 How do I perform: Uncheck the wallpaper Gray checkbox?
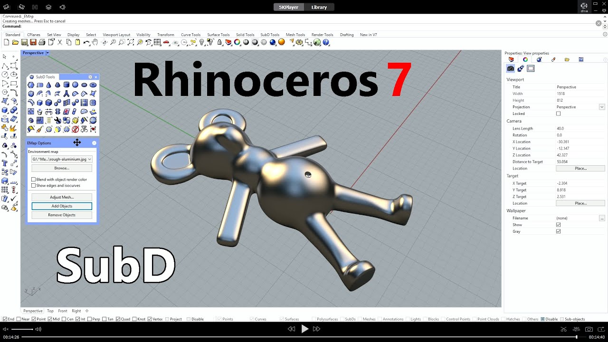click(x=558, y=231)
